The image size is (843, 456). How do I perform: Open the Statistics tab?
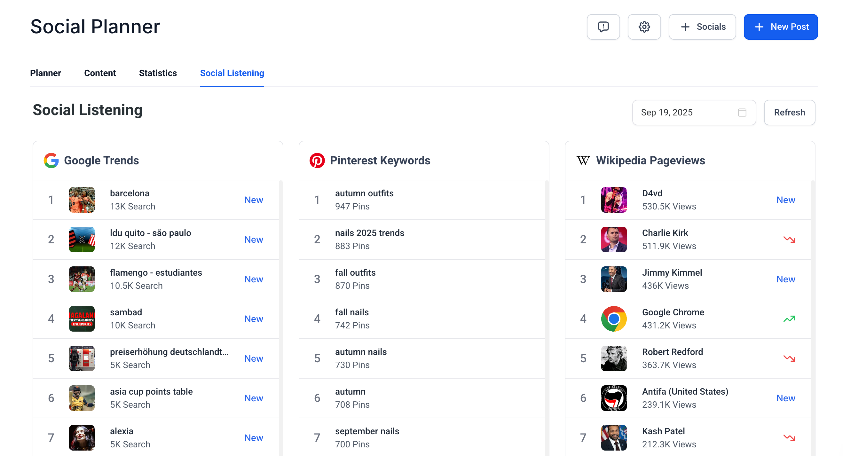(x=158, y=73)
